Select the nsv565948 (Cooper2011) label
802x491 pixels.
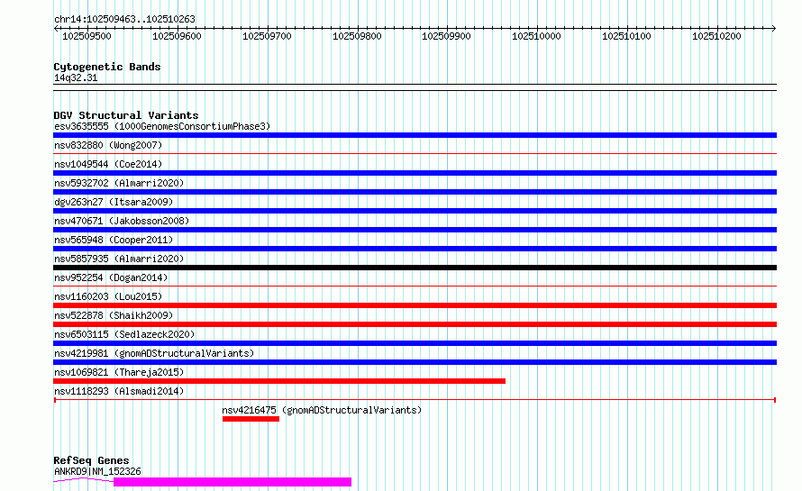[114, 240]
